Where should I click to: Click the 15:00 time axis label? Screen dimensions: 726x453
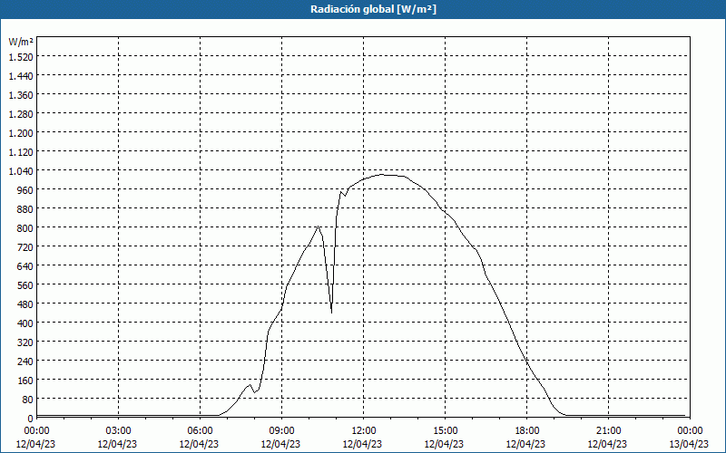point(445,431)
